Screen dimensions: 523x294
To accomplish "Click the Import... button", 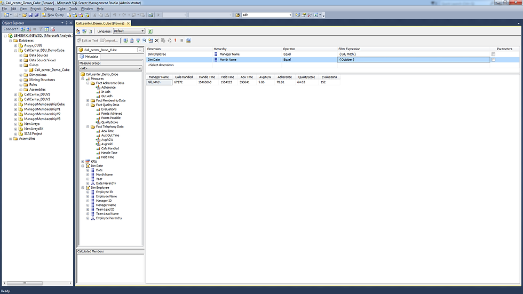I will click(x=109, y=41).
